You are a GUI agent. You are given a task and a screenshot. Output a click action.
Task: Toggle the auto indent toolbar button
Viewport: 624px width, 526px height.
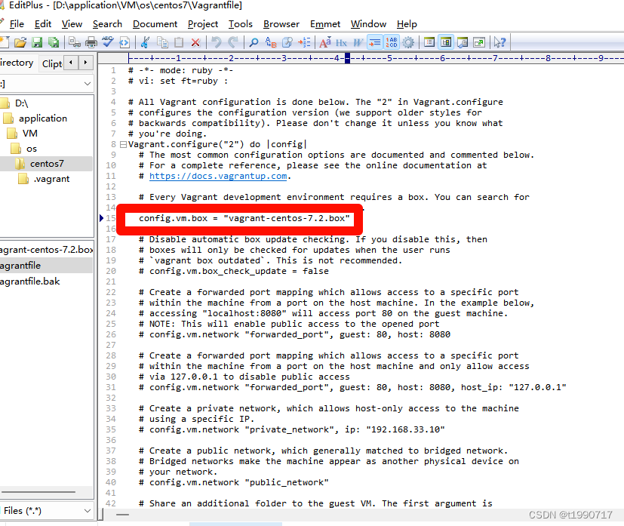(375, 42)
